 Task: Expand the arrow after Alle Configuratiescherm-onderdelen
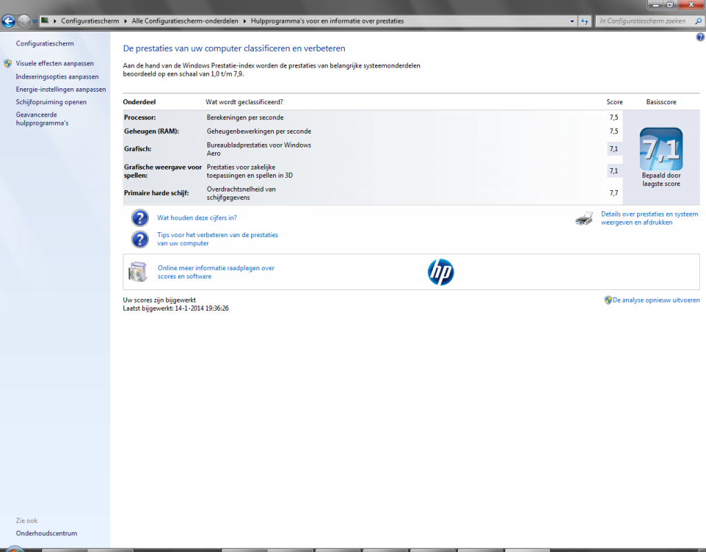tap(245, 21)
